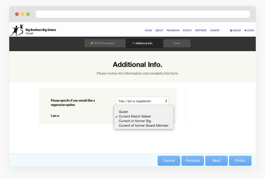Click the checkmark beside Current Match Maker
Viewport: 265px width, 179px height.
point(116,116)
